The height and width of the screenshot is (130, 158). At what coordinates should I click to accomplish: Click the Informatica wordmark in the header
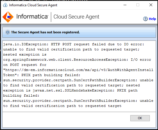pos(32,17)
